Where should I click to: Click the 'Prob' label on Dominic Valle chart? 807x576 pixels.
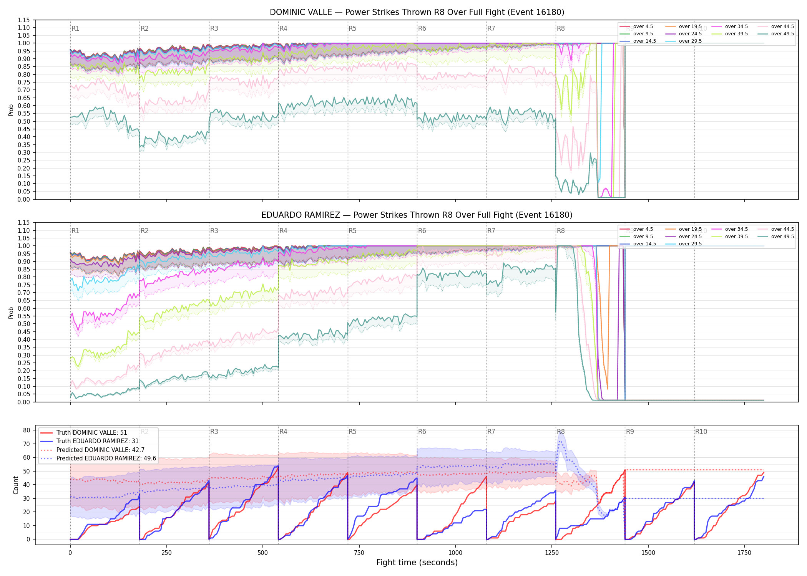tap(11, 110)
